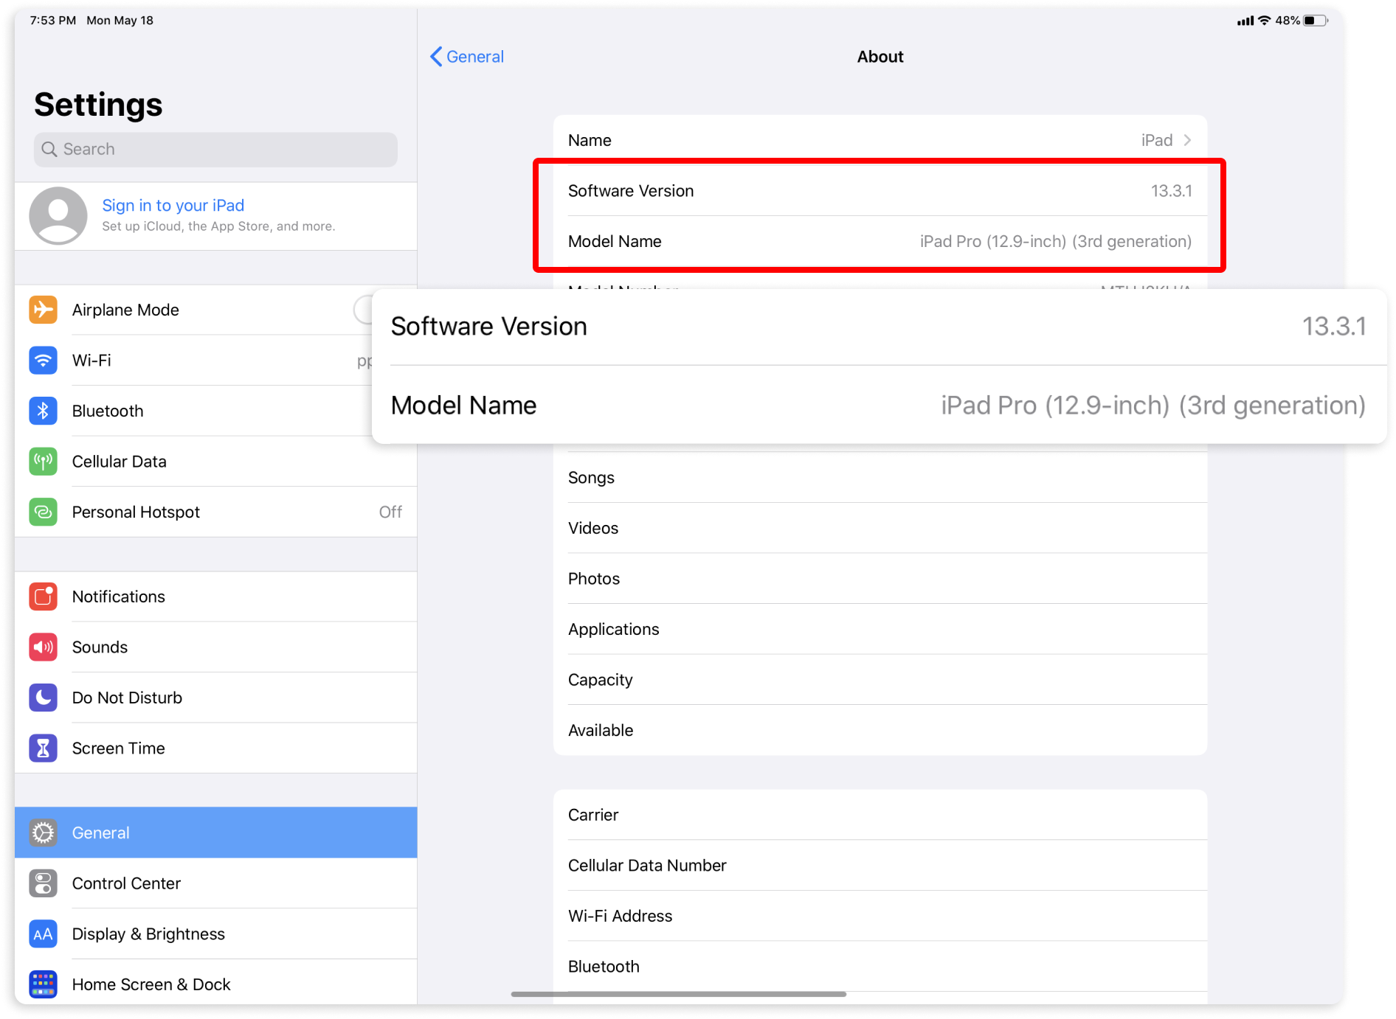Open Personal Hotspot Off row

coord(215,512)
